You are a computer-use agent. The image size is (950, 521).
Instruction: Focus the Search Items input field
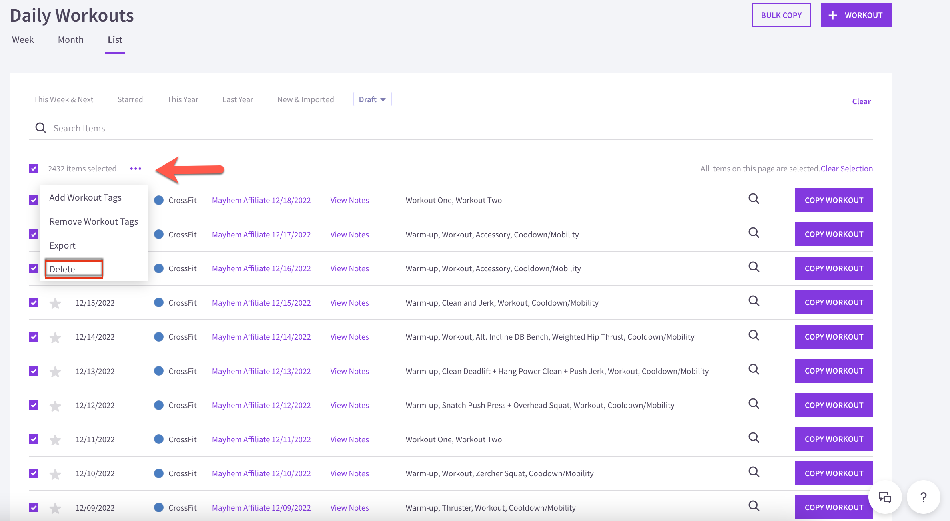pos(451,128)
